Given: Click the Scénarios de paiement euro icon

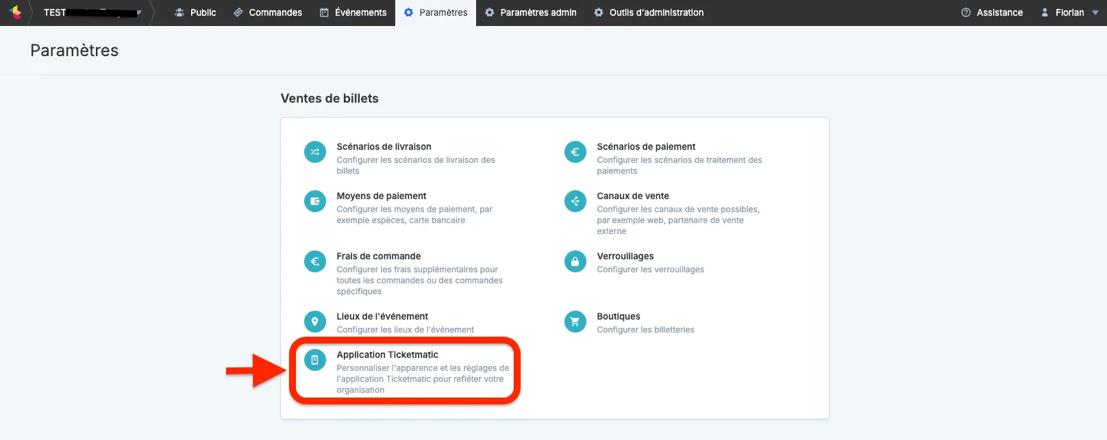Looking at the screenshot, I should coord(575,152).
